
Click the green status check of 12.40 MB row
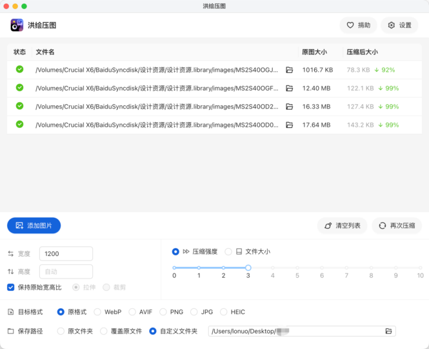19,87
